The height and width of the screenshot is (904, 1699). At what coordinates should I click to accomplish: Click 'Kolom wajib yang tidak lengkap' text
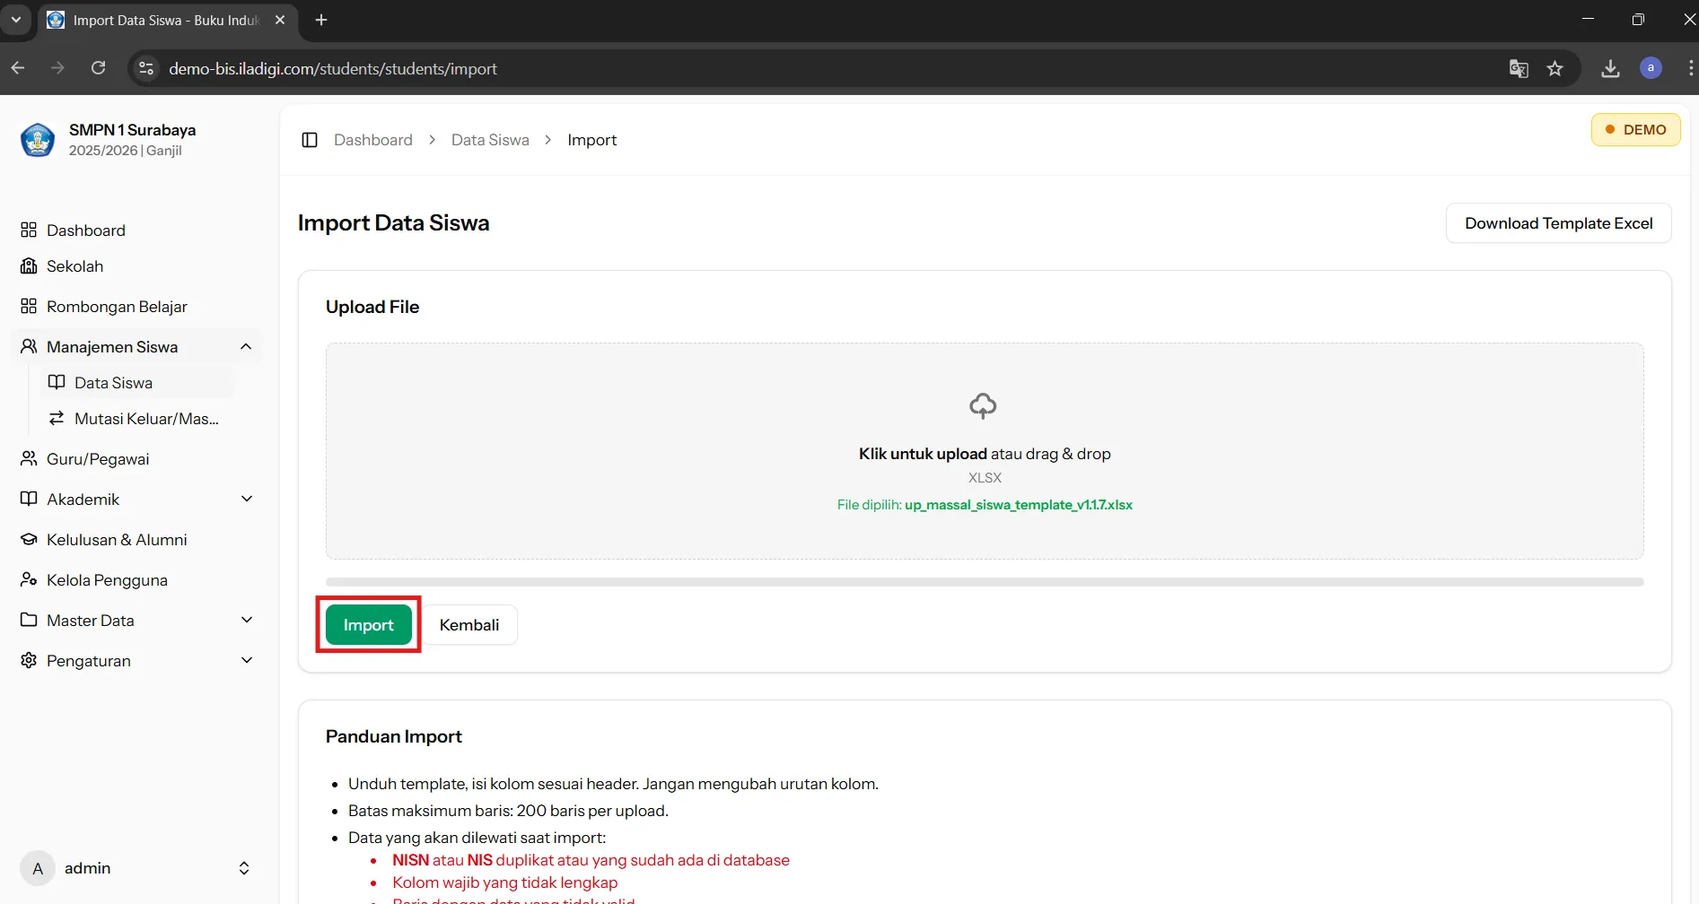(x=505, y=882)
